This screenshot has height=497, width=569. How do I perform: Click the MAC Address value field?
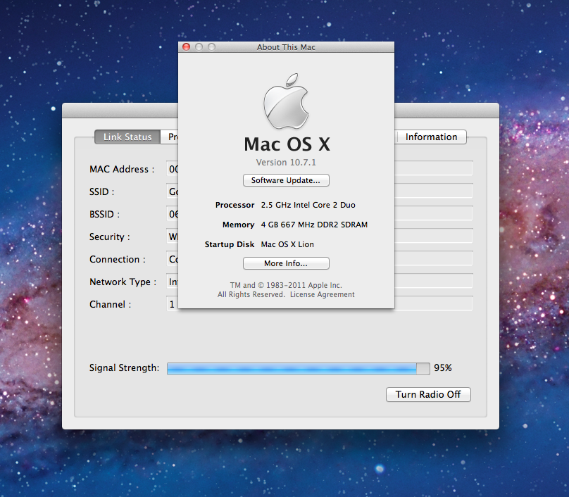[x=172, y=169]
